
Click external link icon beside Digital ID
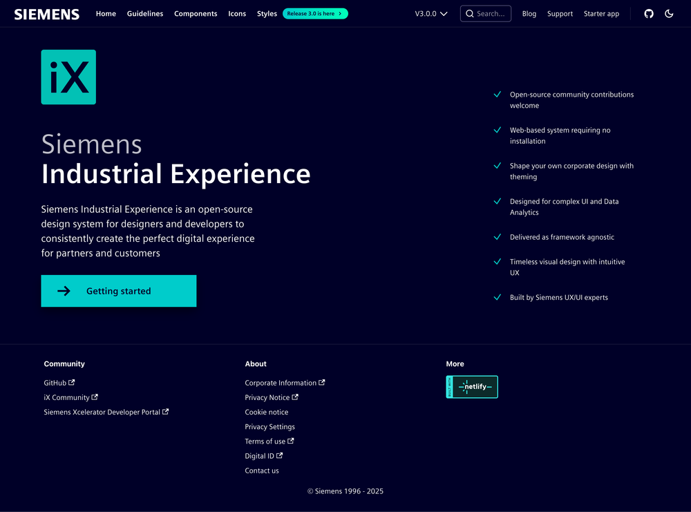[279, 455]
